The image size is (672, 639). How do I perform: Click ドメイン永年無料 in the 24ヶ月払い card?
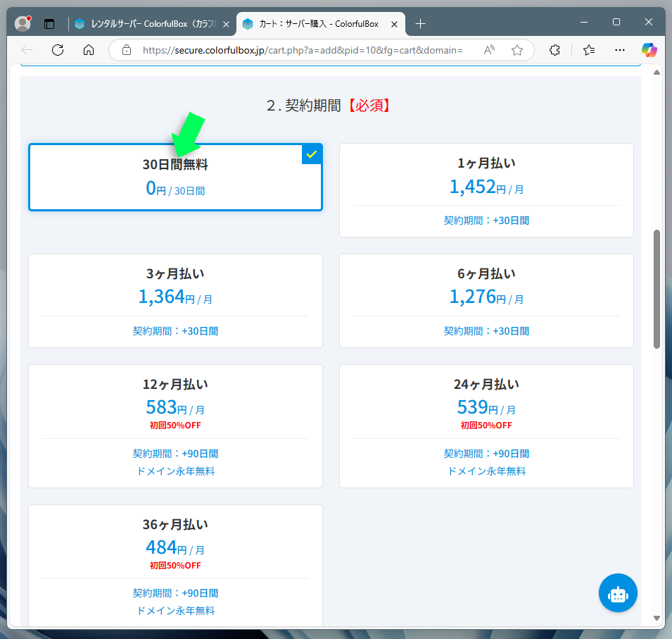pos(486,471)
